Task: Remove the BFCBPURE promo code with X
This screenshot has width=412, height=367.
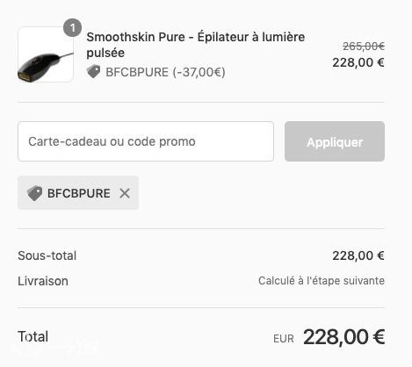Action: (x=125, y=193)
